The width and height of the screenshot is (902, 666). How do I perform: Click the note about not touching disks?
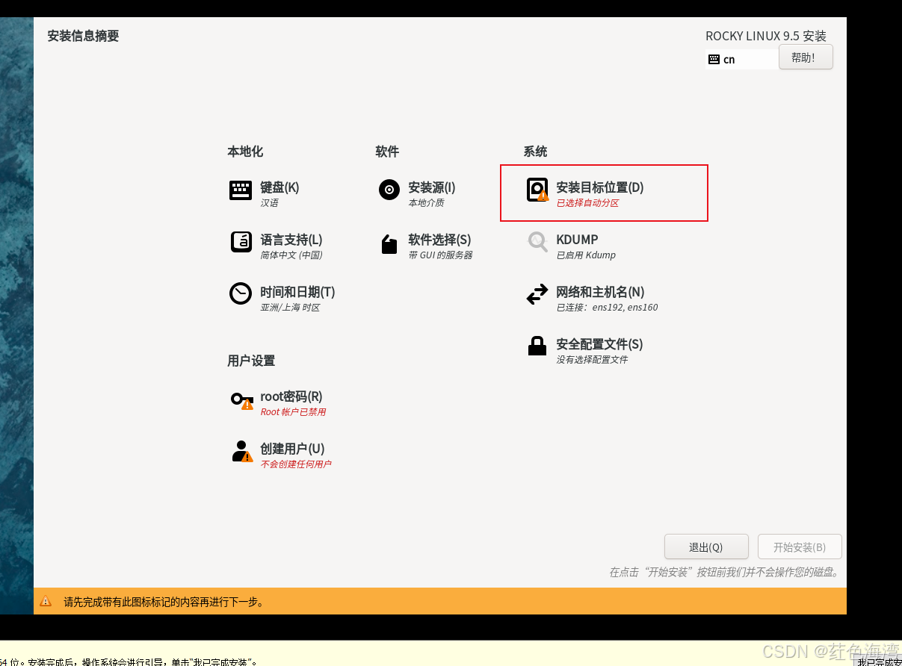(x=725, y=573)
